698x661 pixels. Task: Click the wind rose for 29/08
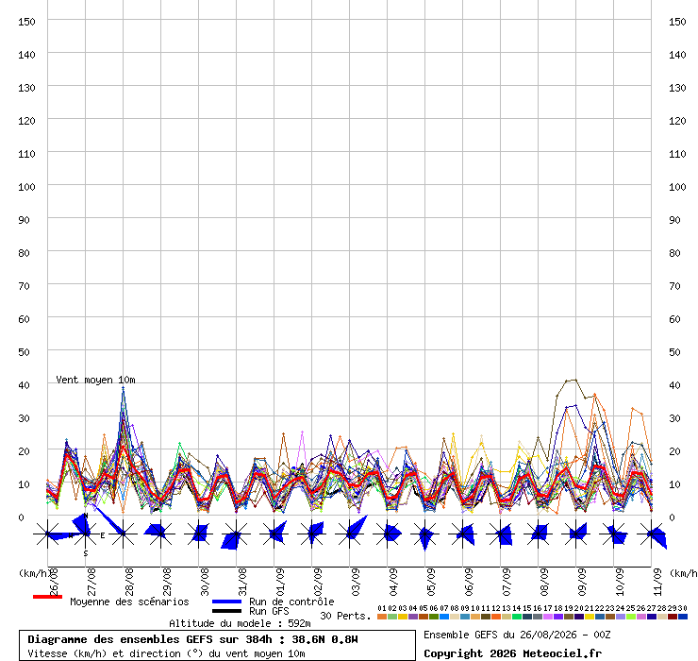point(160,534)
